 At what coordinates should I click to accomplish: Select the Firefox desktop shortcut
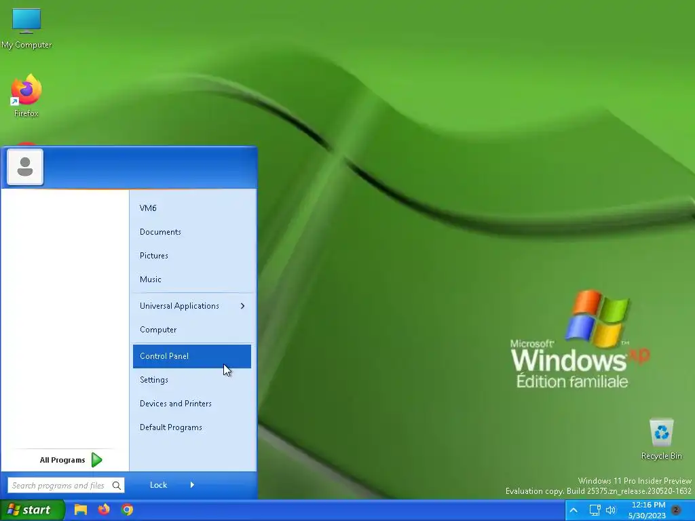pyautogui.click(x=26, y=96)
